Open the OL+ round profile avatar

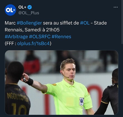click(10, 10)
